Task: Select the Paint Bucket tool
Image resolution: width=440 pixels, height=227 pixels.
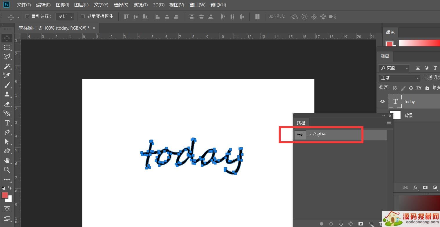Action: 7,113
